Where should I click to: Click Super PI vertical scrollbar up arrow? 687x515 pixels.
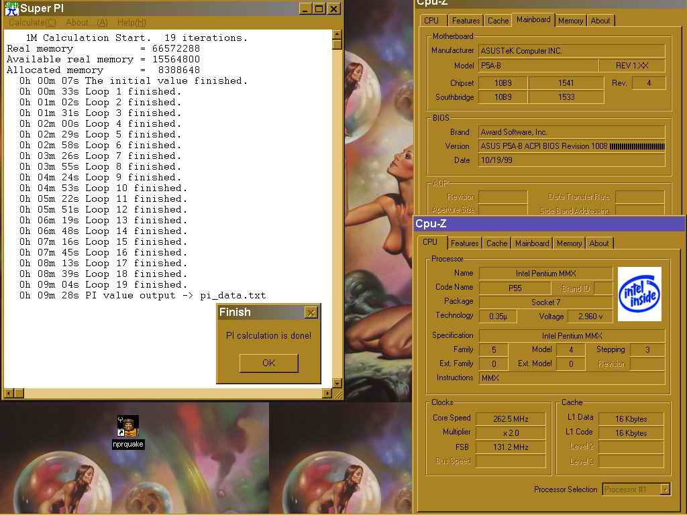tap(337, 35)
